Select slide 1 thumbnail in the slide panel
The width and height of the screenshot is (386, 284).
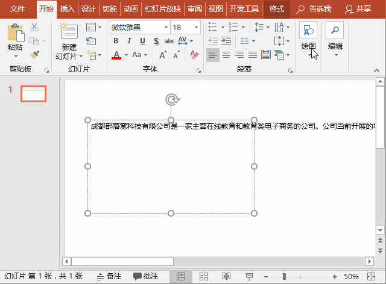[x=34, y=93]
